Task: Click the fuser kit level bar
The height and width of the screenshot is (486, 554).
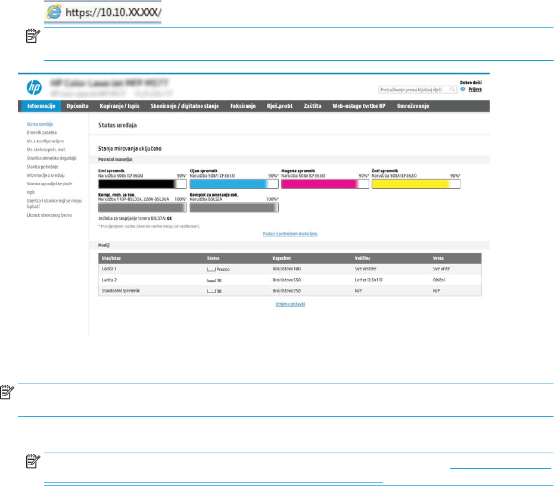Action: pyautogui.click(x=142, y=208)
